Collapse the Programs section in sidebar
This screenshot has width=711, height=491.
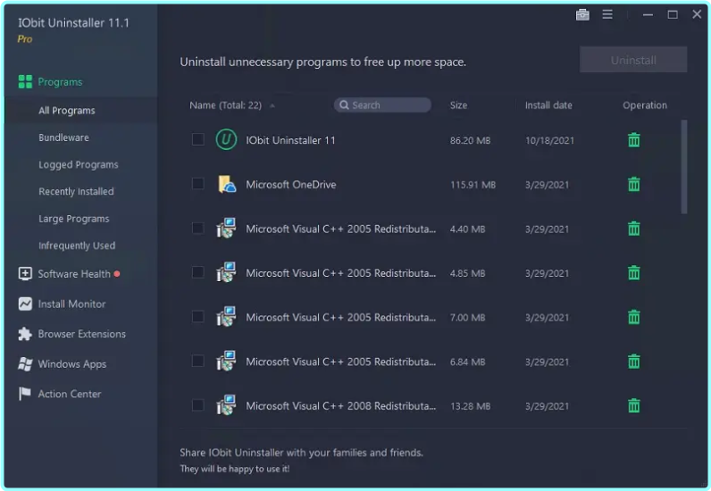[x=60, y=82]
